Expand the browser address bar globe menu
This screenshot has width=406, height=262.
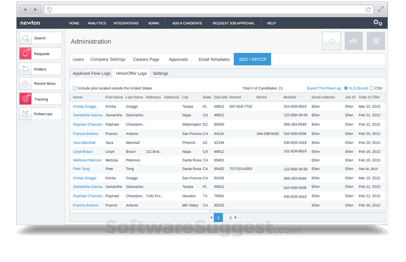[x=49, y=10]
